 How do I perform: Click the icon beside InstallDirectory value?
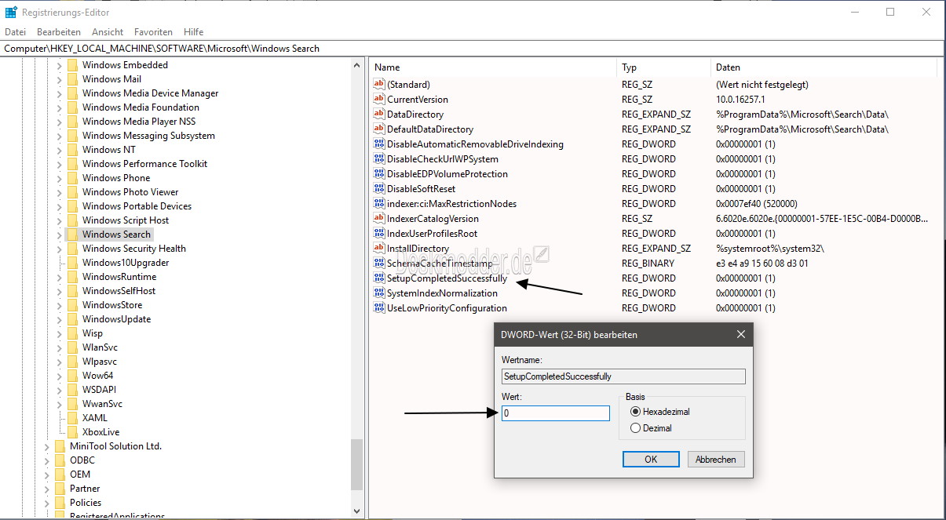click(x=379, y=249)
